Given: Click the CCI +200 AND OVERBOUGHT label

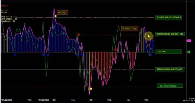Looking at the screenshot, I should pos(168,17).
